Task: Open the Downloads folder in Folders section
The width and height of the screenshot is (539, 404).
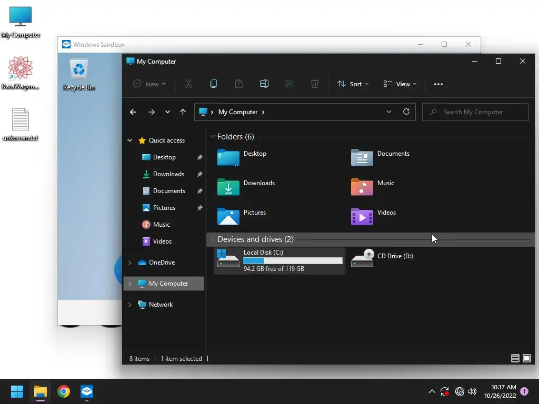Action: 228,187
